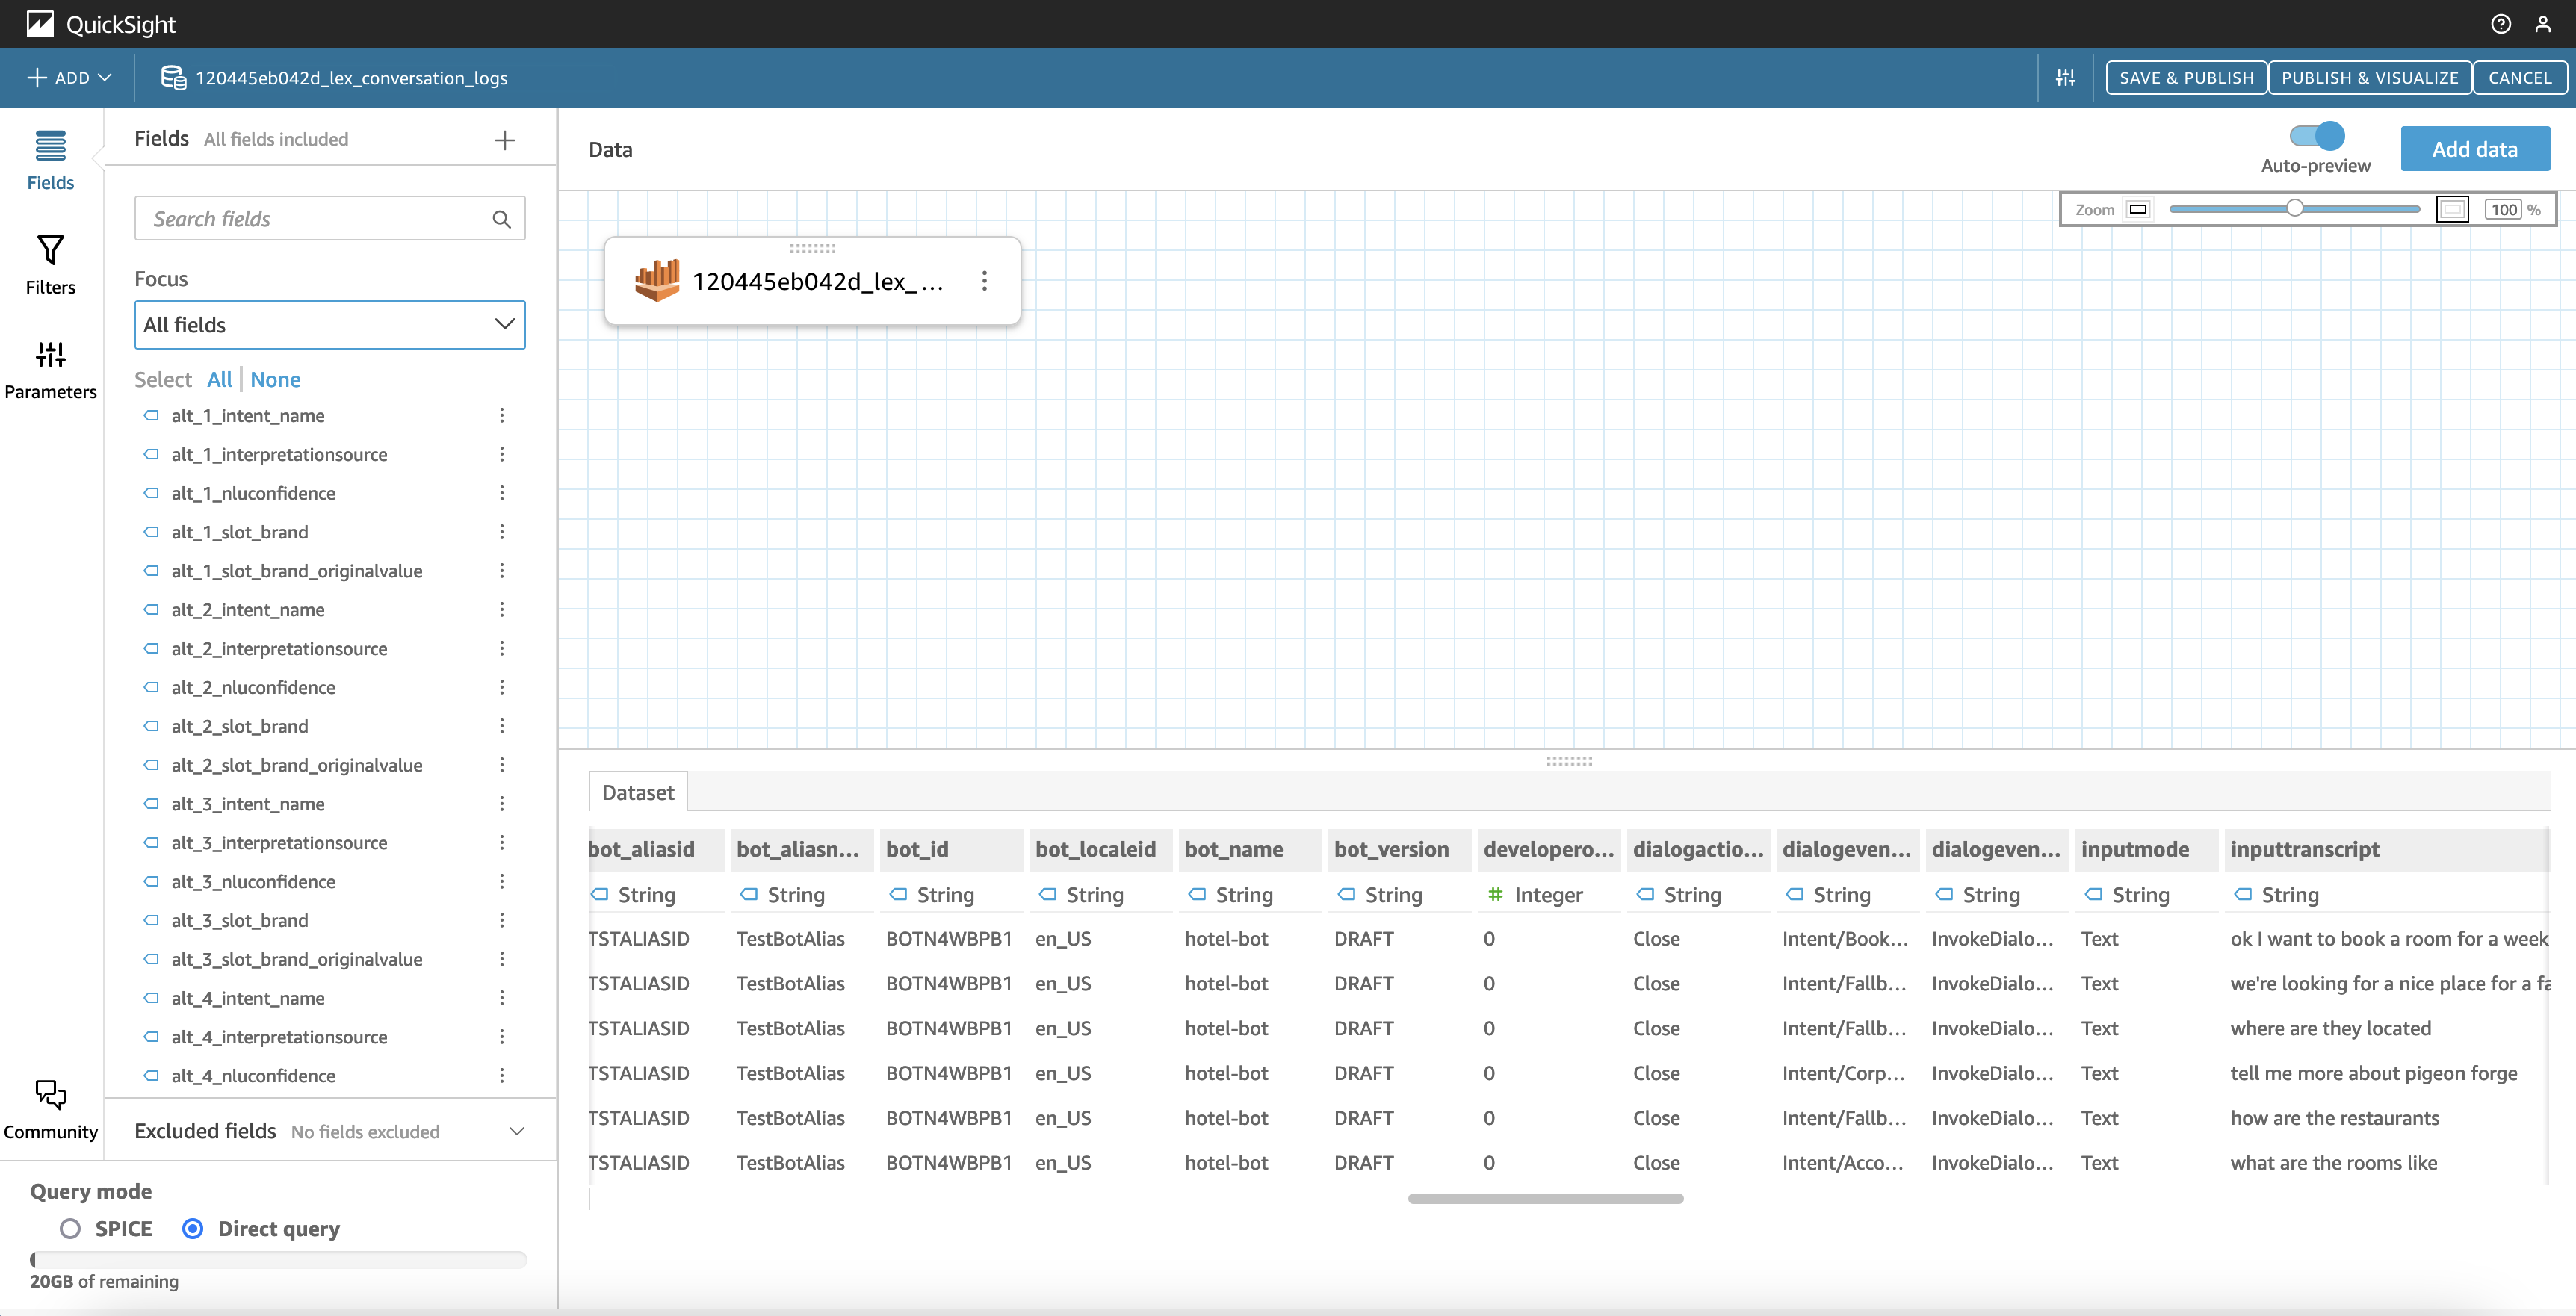Open the Parameters sidebar icon
Image resolution: width=2576 pixels, height=1316 pixels.
click(50, 356)
